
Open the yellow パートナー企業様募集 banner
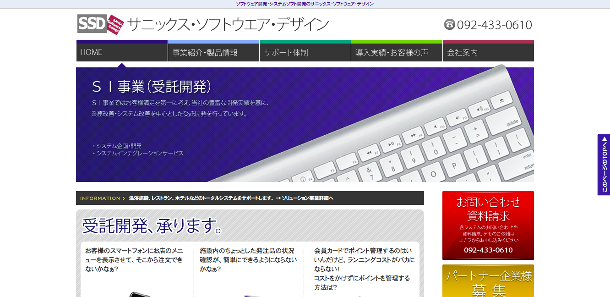pos(488,281)
